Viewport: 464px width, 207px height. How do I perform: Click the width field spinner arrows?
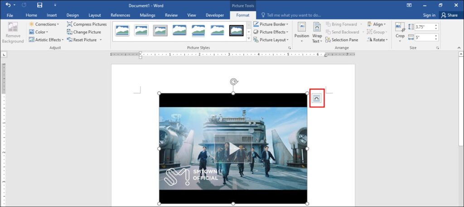click(436, 38)
